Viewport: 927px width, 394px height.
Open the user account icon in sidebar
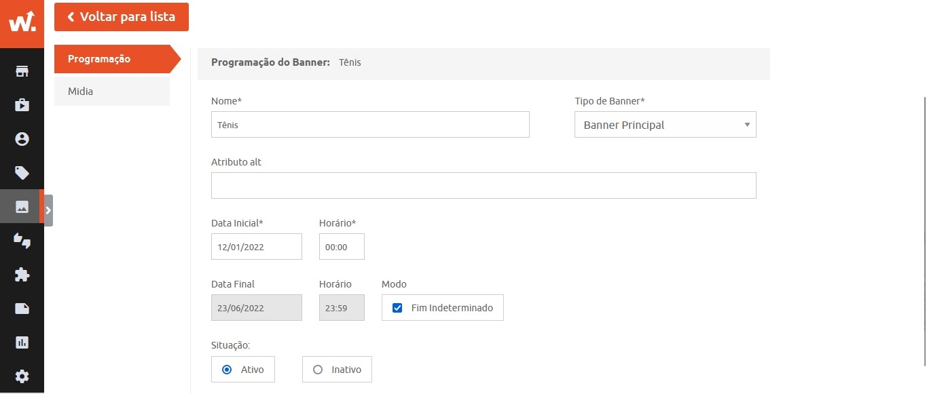[x=22, y=139]
